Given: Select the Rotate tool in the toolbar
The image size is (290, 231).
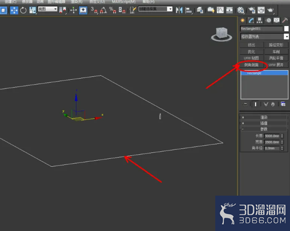Looking at the screenshot, I should 23,10.
